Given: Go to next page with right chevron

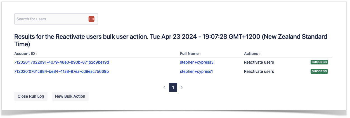Looking at the screenshot, I should [182, 87].
